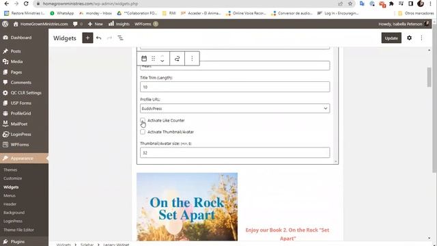Undo the last widget change
Screen dimensions: 437x246
tap(98, 38)
